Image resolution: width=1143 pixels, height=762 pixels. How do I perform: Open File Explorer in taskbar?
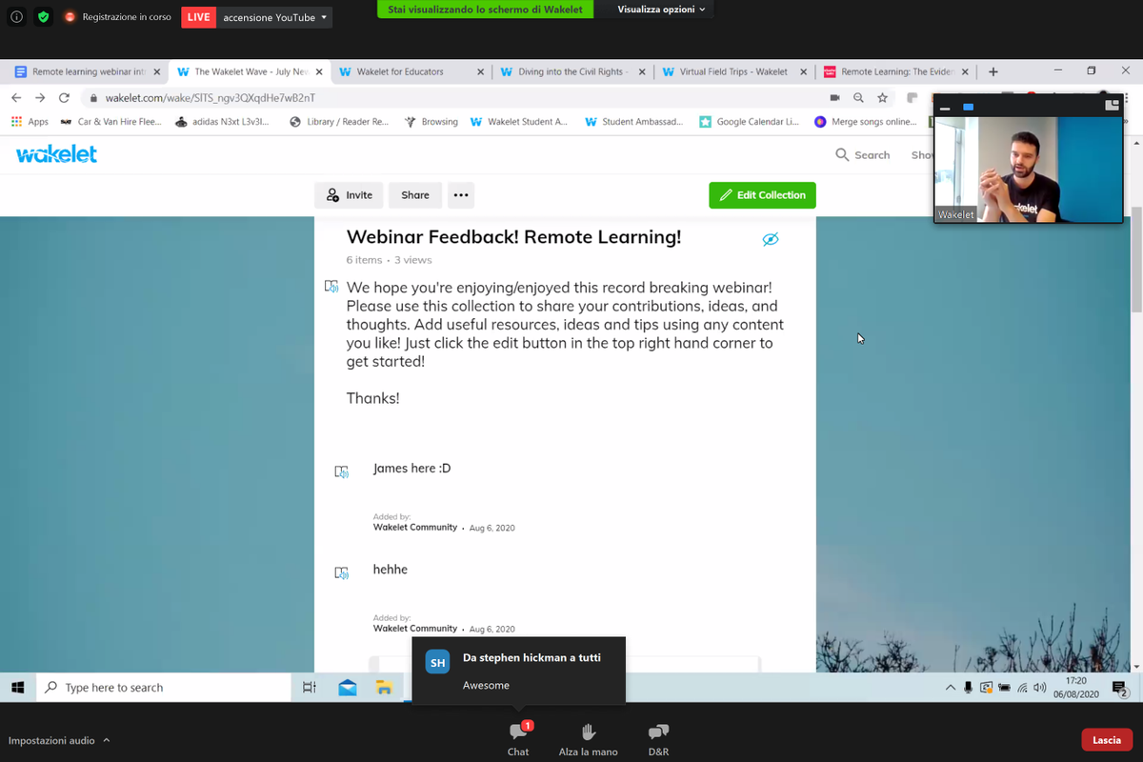point(384,687)
